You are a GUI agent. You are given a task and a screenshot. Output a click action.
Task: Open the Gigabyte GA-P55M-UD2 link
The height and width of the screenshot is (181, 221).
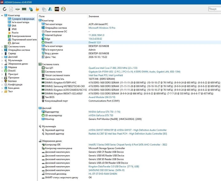[x=134, y=72]
